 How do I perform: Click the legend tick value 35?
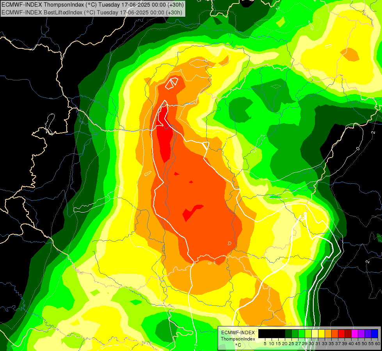pyautogui.click(x=331, y=344)
